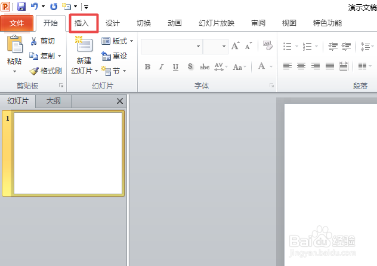This screenshot has height=266, width=377.
Task: Switch to the 大纲 outline tab
Action: (x=53, y=101)
